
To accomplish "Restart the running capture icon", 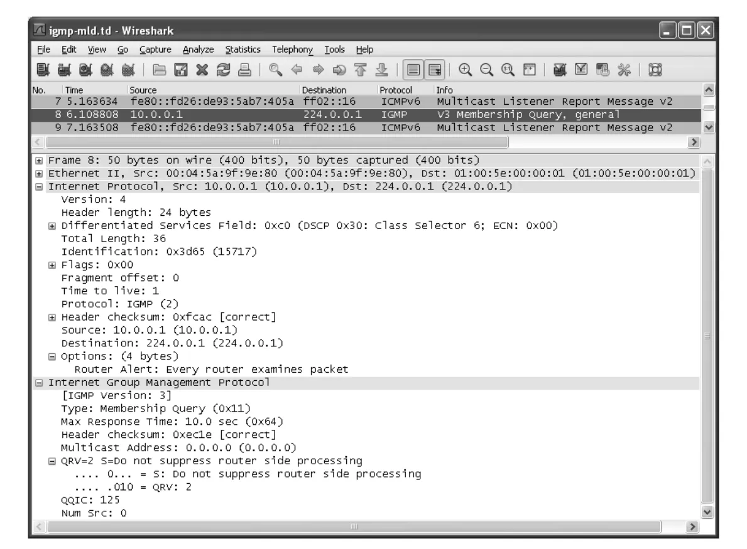I will tap(129, 70).
